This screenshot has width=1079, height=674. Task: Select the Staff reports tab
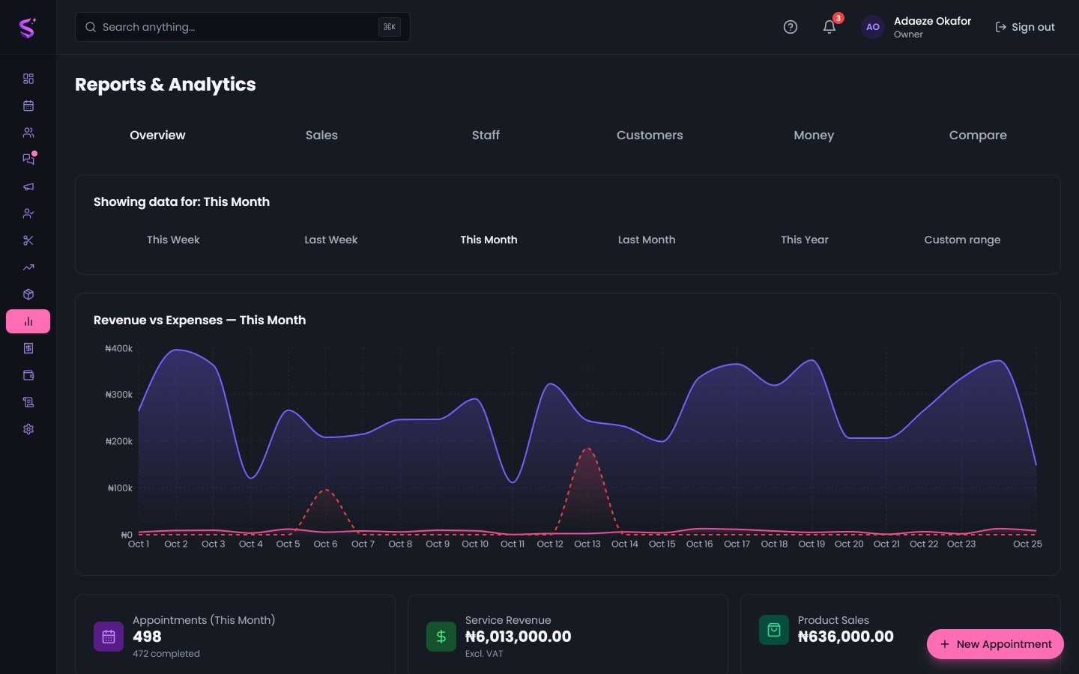(x=486, y=135)
